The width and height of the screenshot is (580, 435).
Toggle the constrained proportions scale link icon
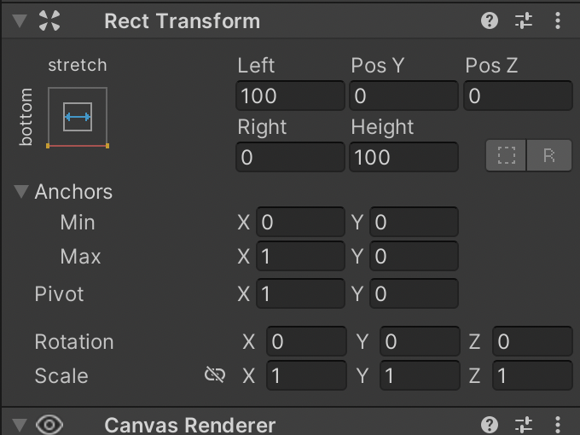point(215,375)
